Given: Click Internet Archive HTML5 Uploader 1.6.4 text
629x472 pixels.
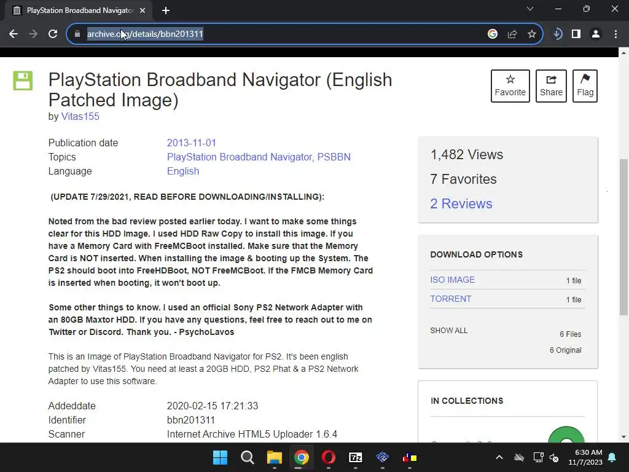Looking at the screenshot, I should (x=252, y=435).
